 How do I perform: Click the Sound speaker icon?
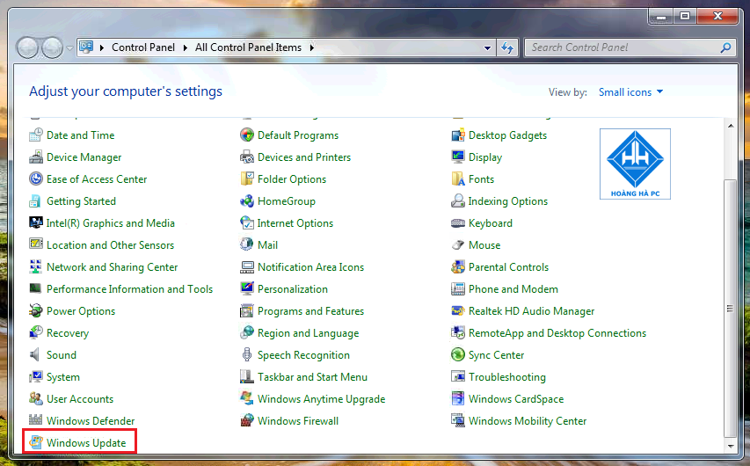pos(35,355)
